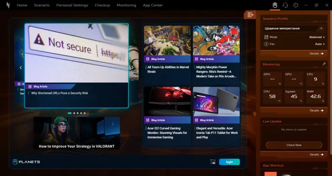Open Personal Settings tab
This screenshot has width=332, height=176.
click(72, 5)
